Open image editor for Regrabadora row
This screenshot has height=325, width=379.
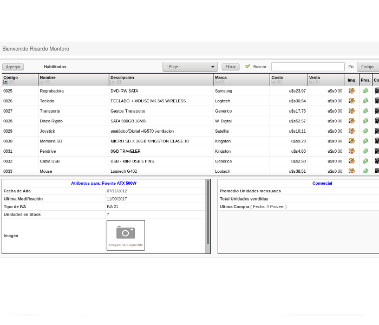pyautogui.click(x=351, y=90)
